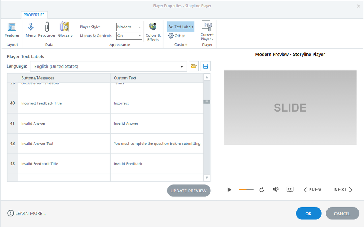Open the Player Style dropdown

[x=129, y=27]
